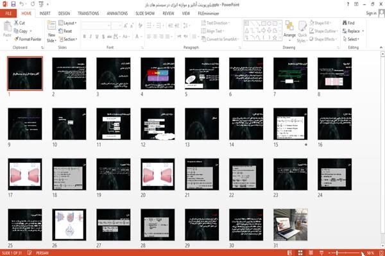Open the font size combo box
385x256 pixels.
[x=116, y=25]
